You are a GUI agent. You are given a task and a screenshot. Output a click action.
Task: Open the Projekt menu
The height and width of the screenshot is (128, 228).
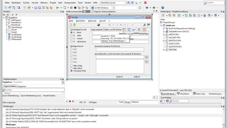click(53, 3)
